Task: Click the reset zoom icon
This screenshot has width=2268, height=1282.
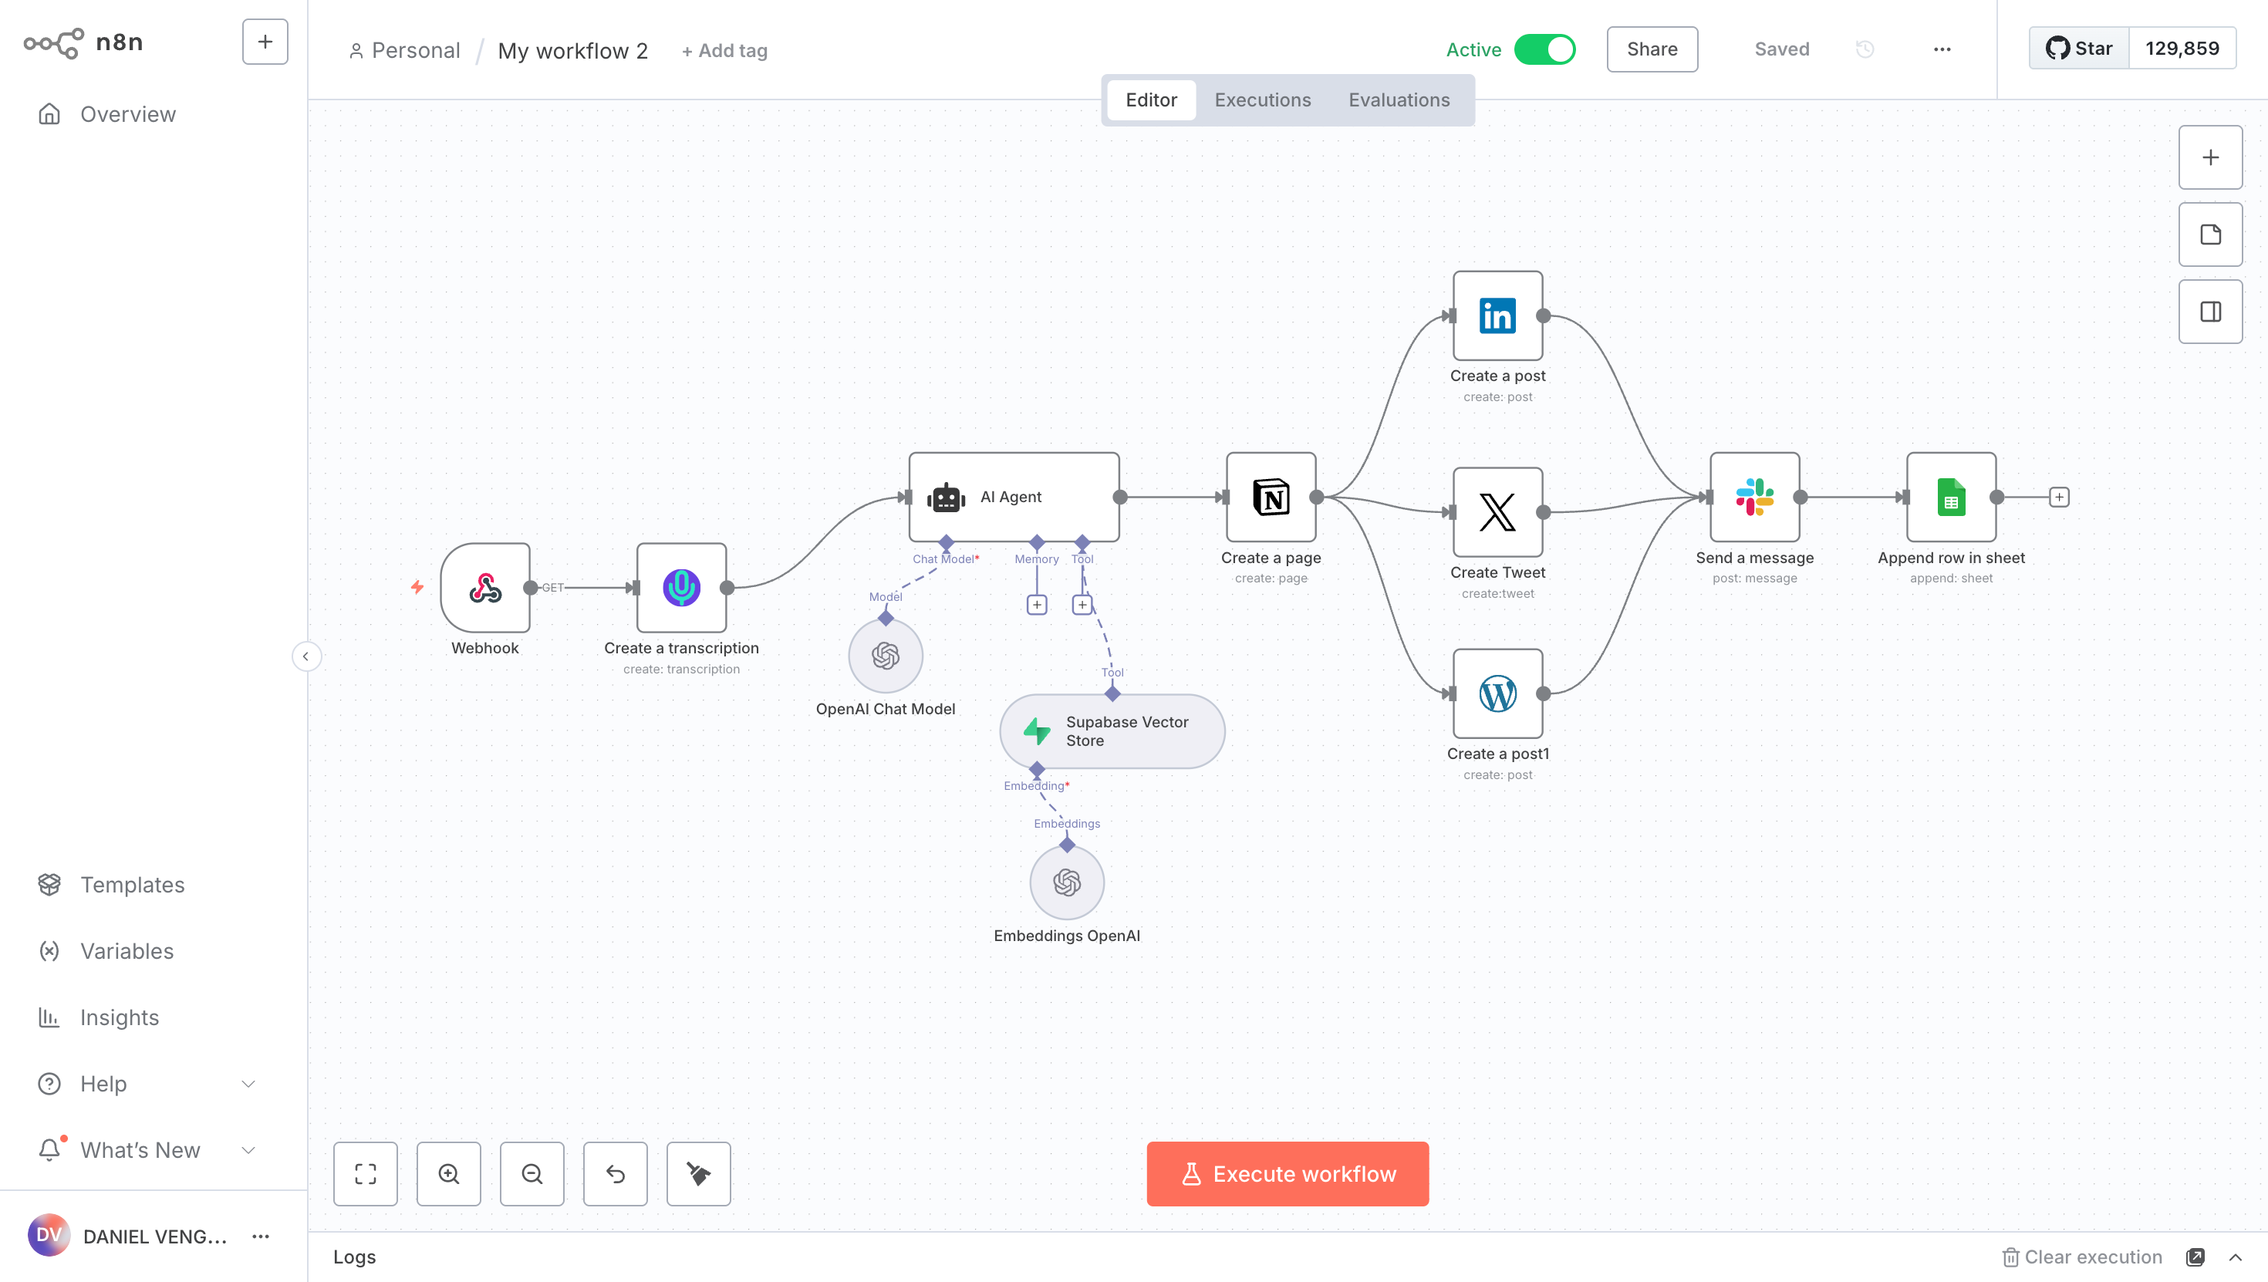Action: coord(616,1174)
